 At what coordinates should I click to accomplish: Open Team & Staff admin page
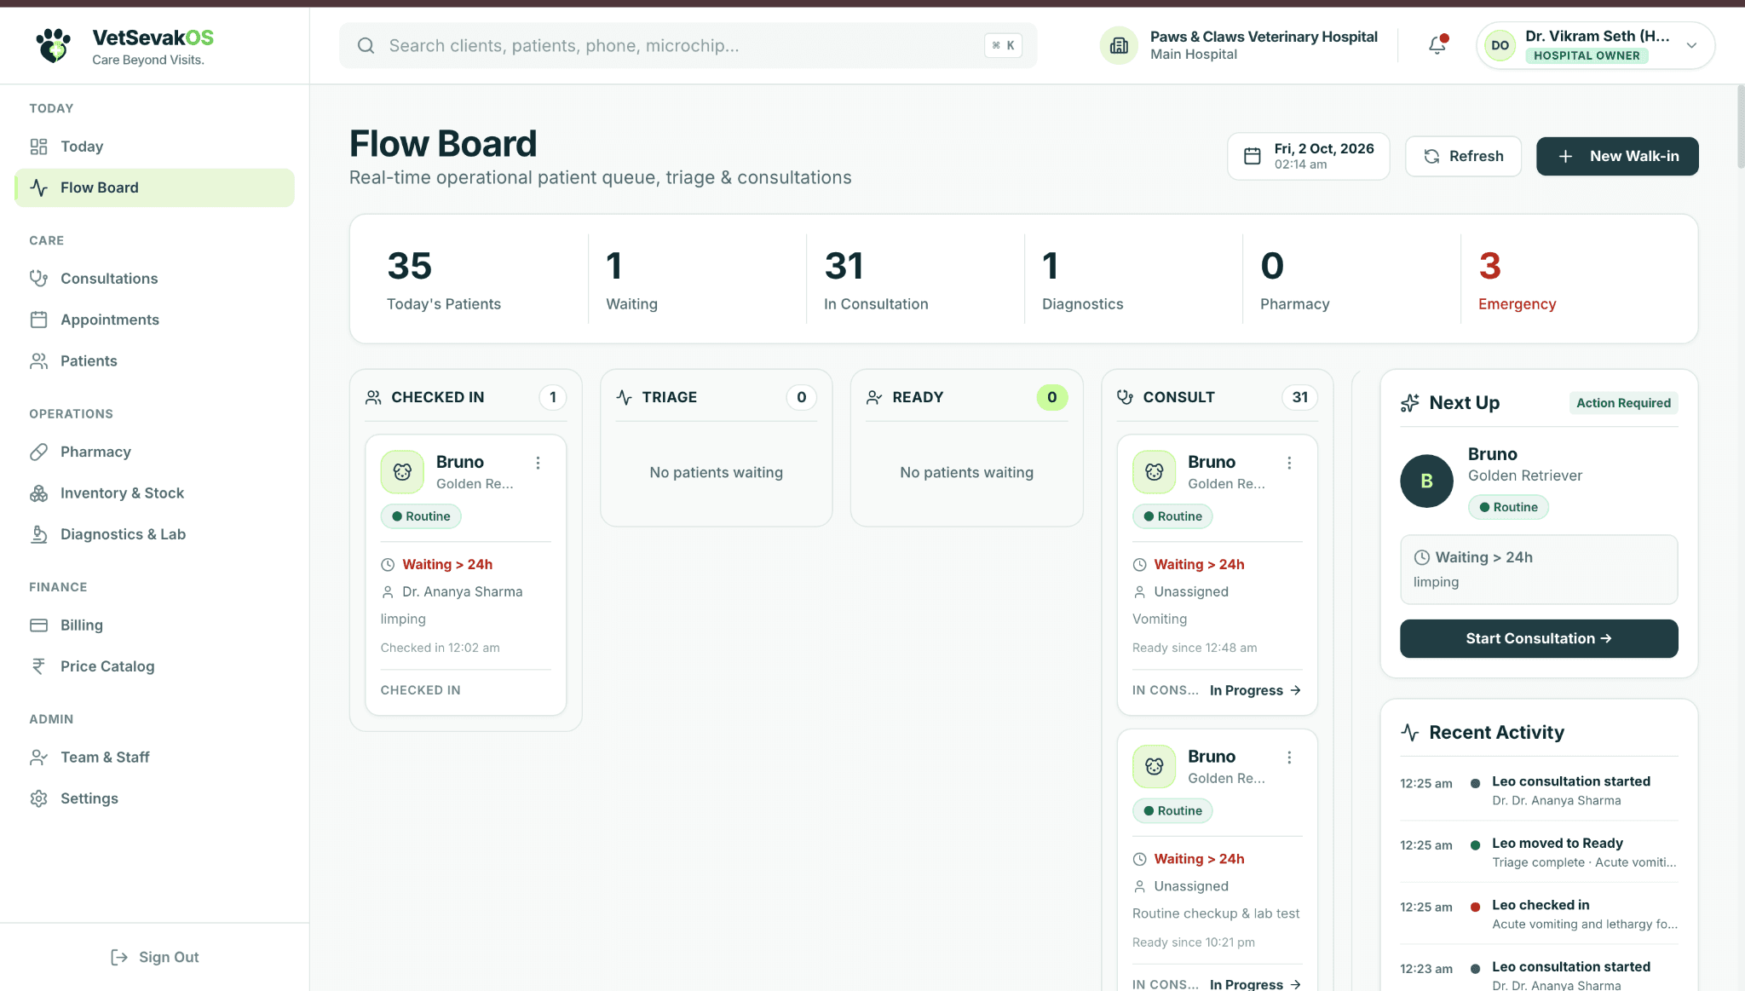point(154,758)
